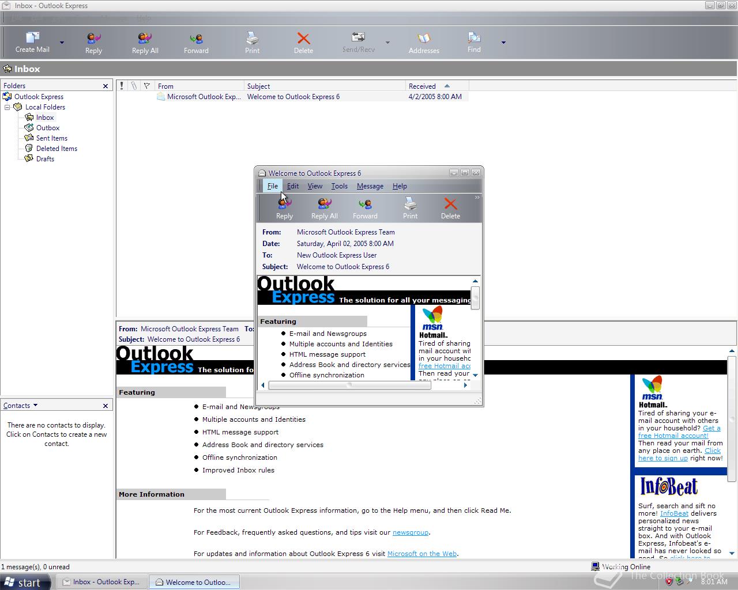Click newsgroup link in preview pane
Screen dimensions: 738x590
411,532
